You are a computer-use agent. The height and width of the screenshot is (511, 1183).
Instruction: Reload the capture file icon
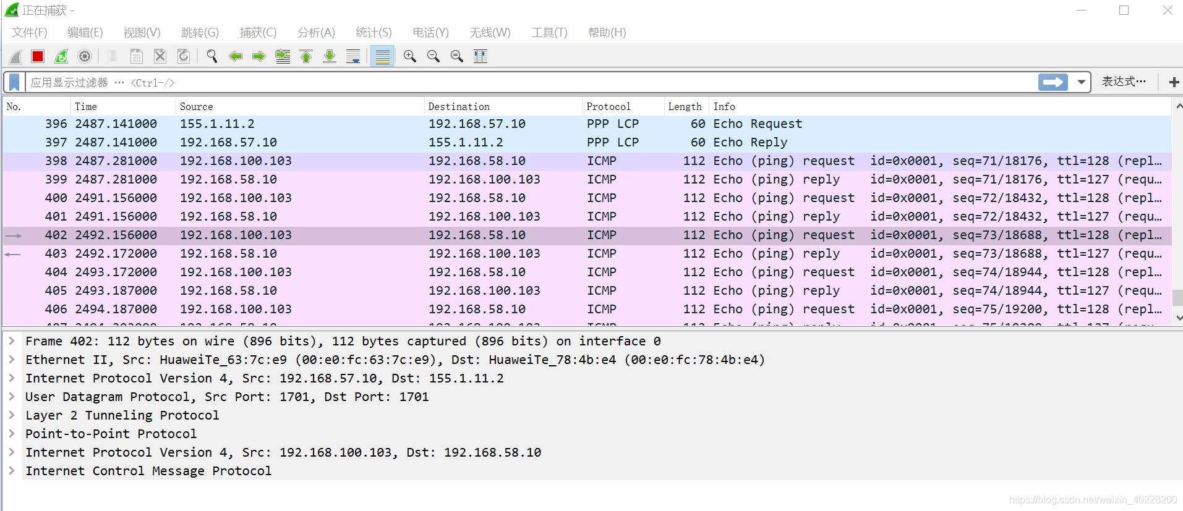tap(184, 57)
